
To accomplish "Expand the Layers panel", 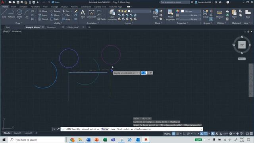I will click(x=129, y=23).
